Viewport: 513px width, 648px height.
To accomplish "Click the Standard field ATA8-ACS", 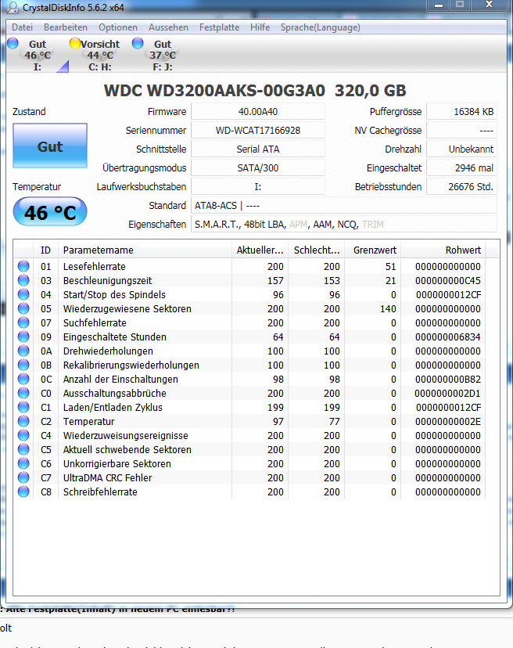I will coord(343,205).
